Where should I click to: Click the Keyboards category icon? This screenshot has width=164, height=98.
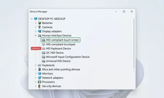tap(40, 65)
